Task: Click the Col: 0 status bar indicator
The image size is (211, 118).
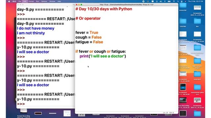Action: pos(171,113)
